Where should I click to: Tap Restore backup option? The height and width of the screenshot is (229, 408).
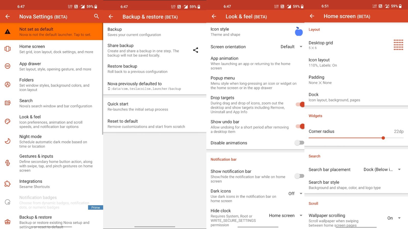155,69
